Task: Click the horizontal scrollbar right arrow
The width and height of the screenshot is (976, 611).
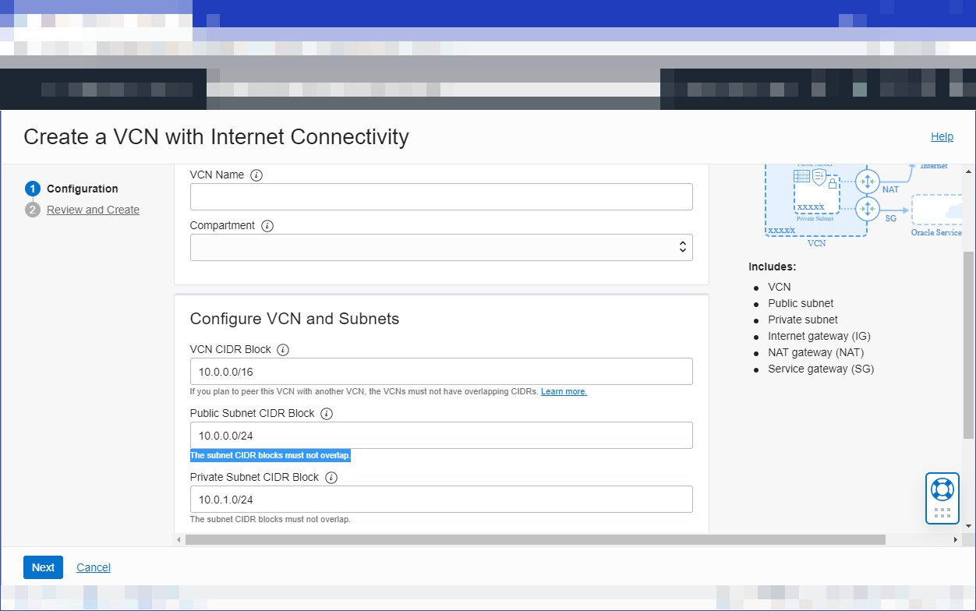Action: click(x=957, y=539)
